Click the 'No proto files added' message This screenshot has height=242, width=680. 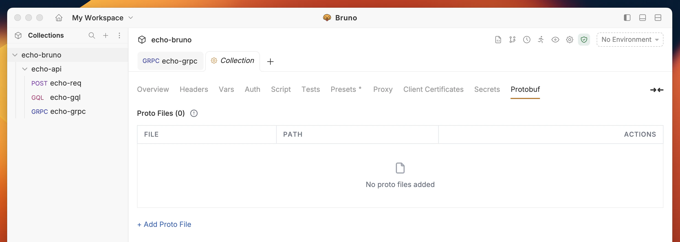tap(400, 185)
